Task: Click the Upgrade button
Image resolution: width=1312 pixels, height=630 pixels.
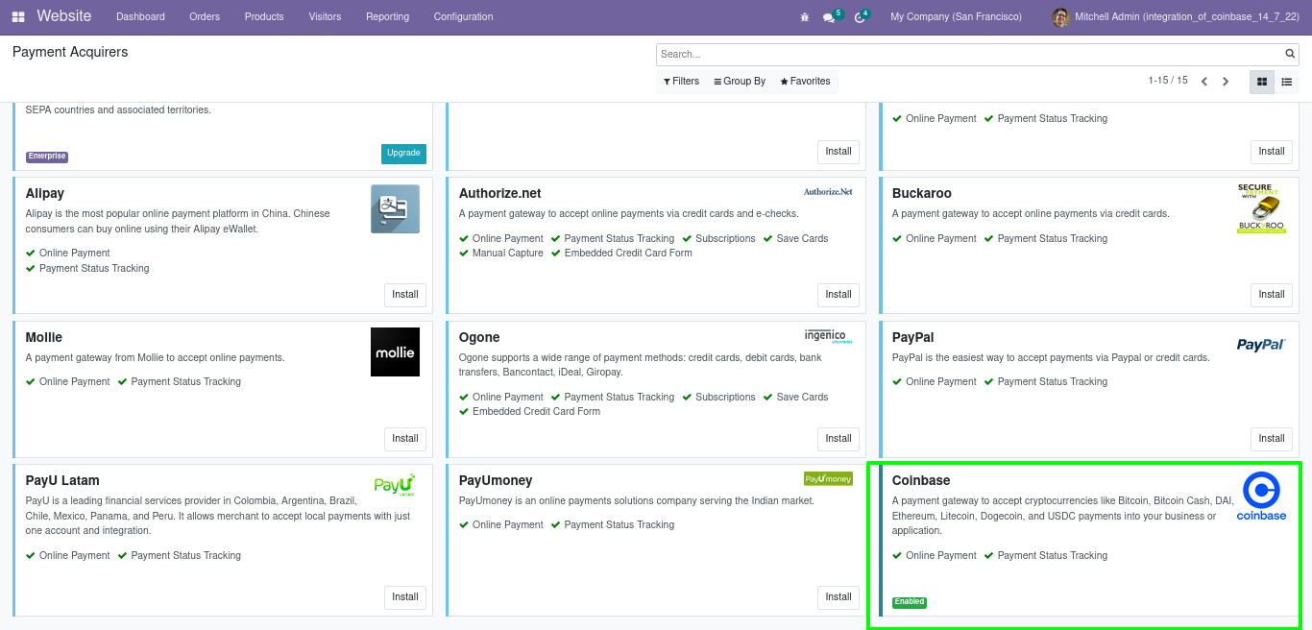Action: pos(403,154)
